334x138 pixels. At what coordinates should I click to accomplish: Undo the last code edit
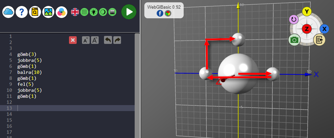coord(108,40)
